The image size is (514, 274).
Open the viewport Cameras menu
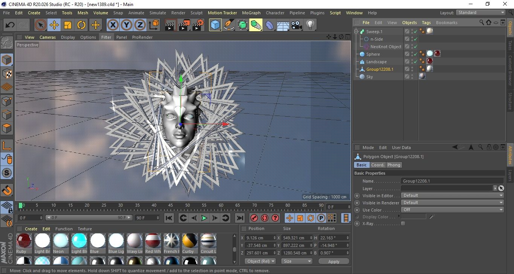[47, 37]
